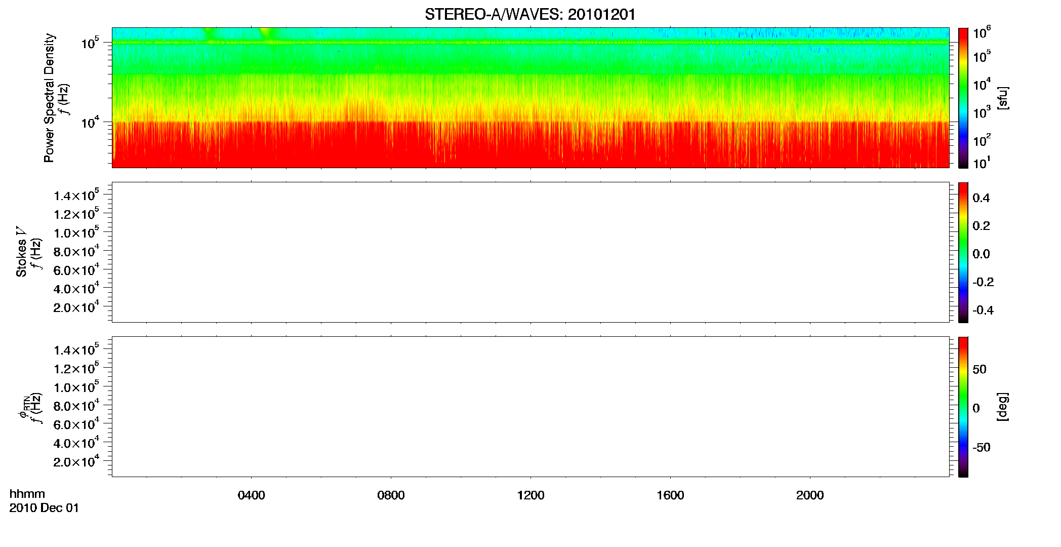Click the empty φ RTN plot panel
The width and height of the screenshot is (1061, 547).
click(x=530, y=407)
